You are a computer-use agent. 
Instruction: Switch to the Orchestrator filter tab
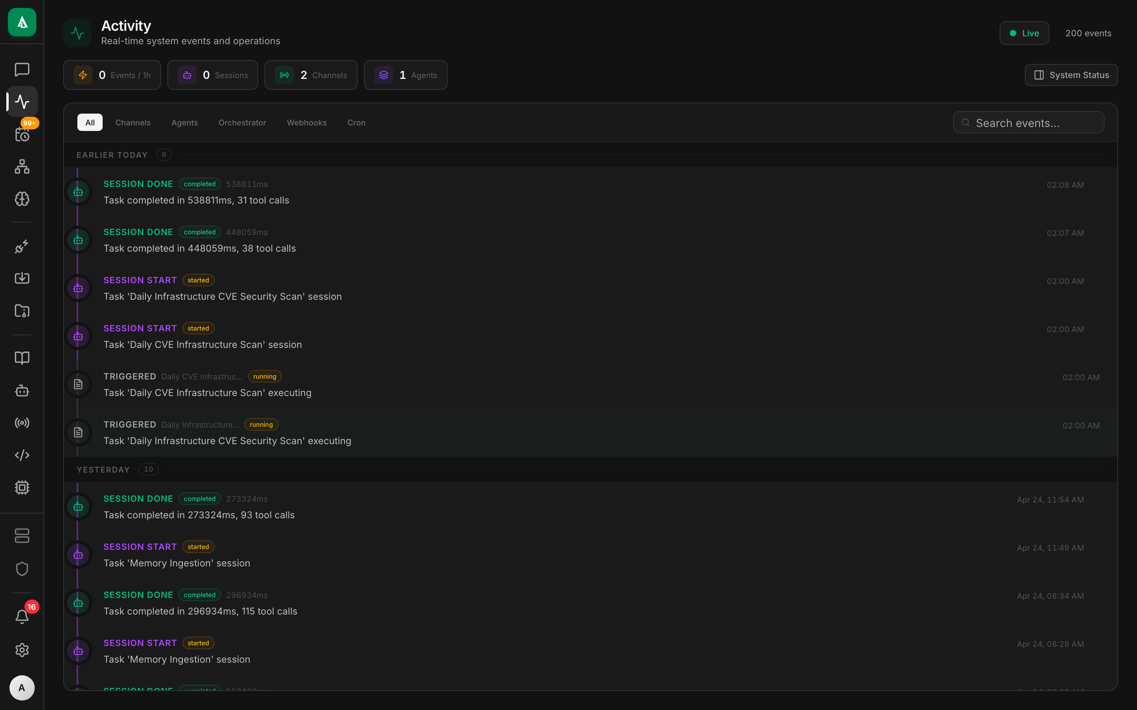tap(242, 123)
